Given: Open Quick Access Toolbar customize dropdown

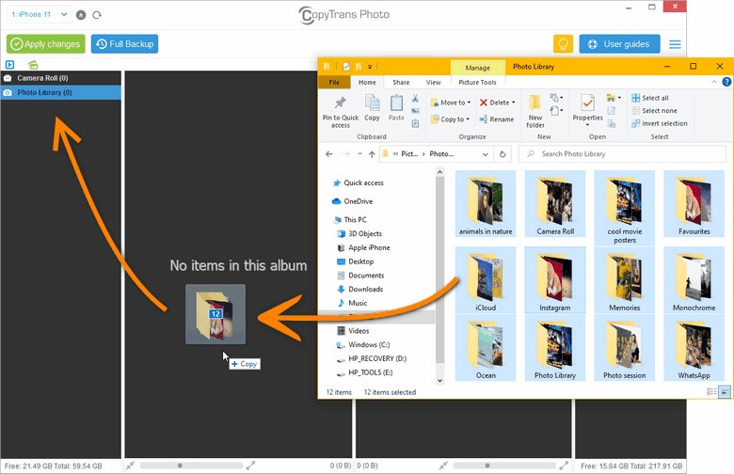Looking at the screenshot, I should [x=370, y=67].
